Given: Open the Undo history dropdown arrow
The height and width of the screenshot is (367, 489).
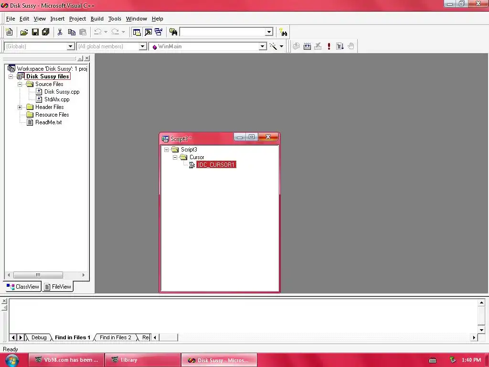Looking at the screenshot, I should 106,32.
